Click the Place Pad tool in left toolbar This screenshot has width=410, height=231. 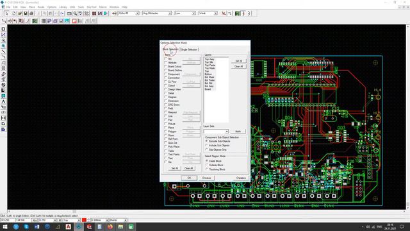click(3, 40)
